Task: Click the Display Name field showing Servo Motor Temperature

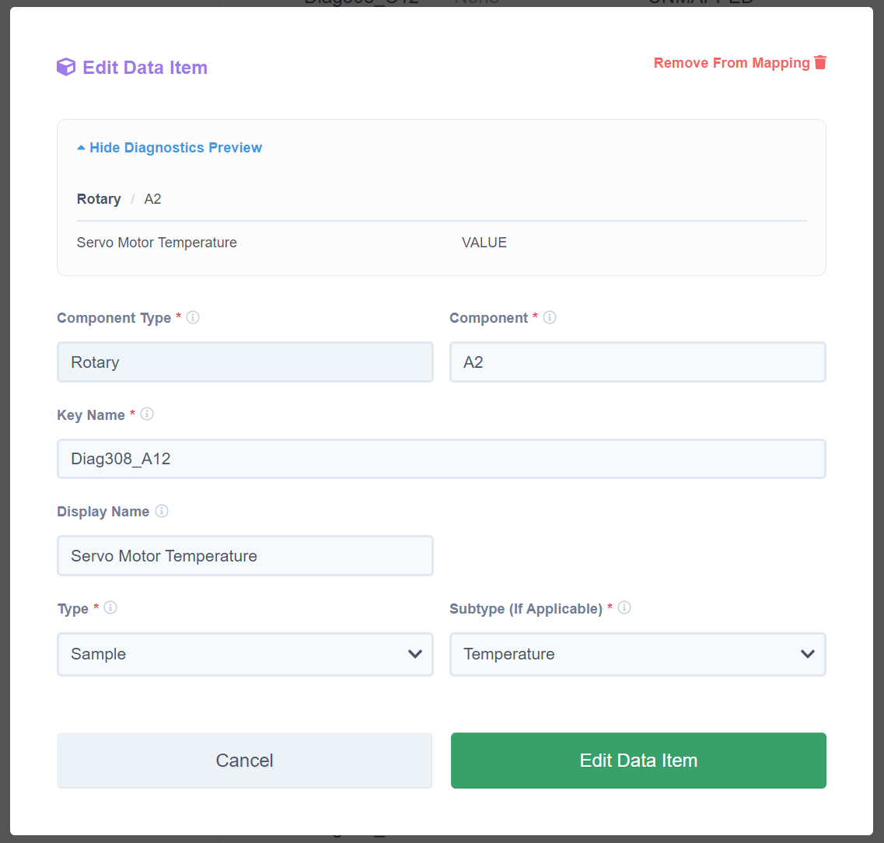Action: click(x=245, y=555)
